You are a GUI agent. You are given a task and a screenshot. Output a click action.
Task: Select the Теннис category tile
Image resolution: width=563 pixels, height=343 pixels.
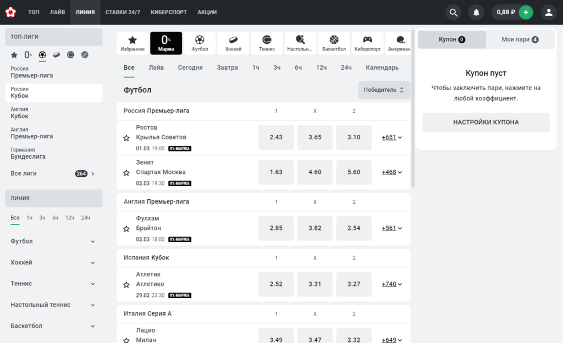coord(267,43)
